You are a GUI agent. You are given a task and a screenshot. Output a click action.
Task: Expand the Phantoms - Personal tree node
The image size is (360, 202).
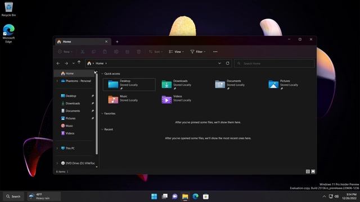[x=57, y=81]
